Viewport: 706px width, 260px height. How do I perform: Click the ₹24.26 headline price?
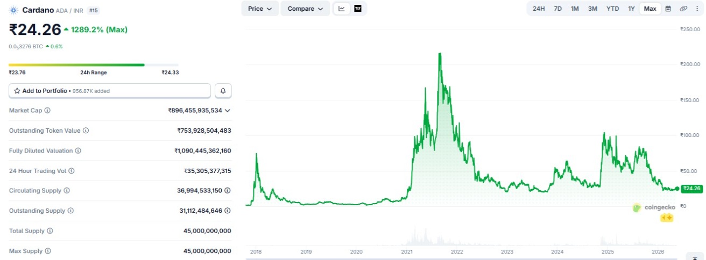click(x=34, y=30)
